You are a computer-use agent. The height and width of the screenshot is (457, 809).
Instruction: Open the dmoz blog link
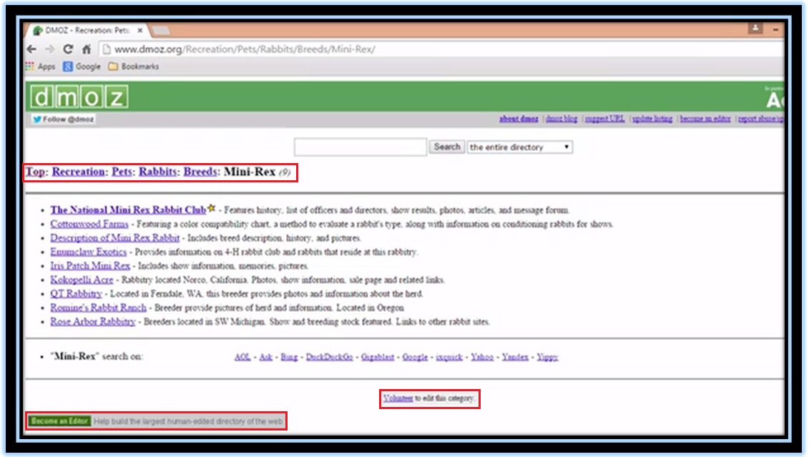(562, 119)
